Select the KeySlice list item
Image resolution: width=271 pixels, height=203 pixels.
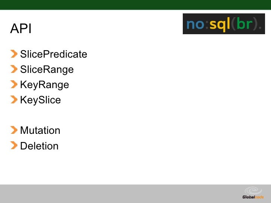tap(41, 100)
